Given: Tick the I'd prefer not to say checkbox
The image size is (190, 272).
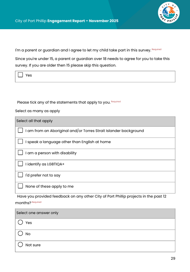Looking at the screenshot, I should tap(20, 175).
